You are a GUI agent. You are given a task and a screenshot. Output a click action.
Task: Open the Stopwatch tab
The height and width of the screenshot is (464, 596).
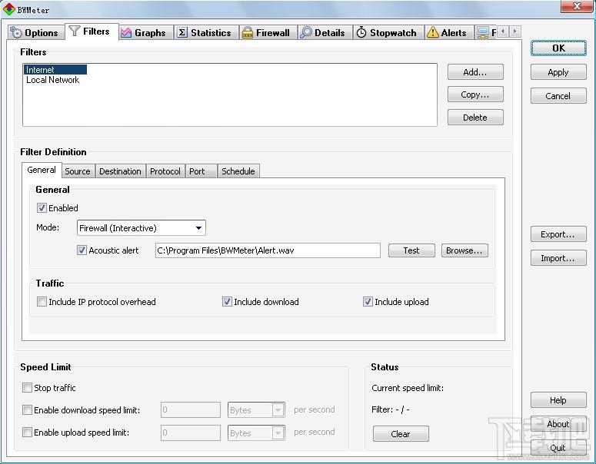pyautogui.click(x=388, y=33)
